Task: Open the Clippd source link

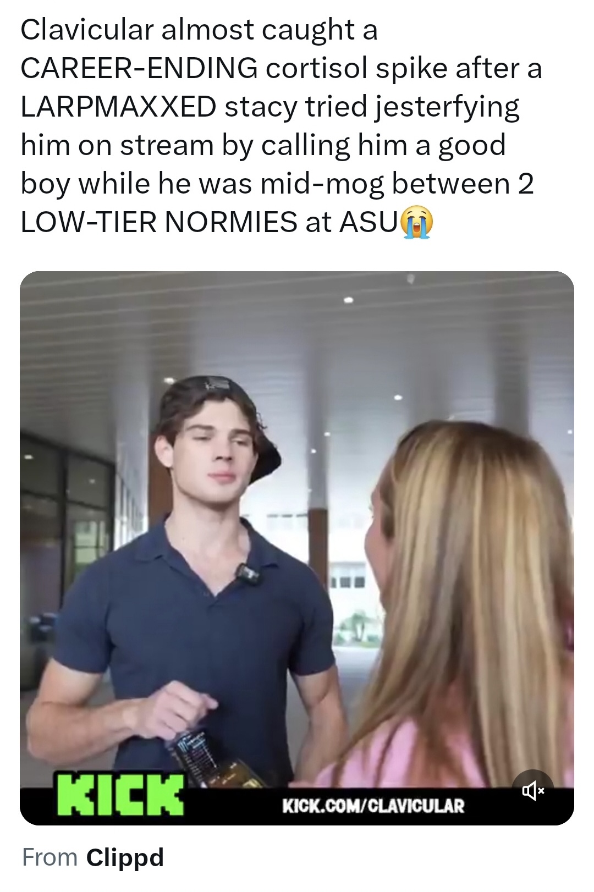Action: pyautogui.click(x=125, y=857)
